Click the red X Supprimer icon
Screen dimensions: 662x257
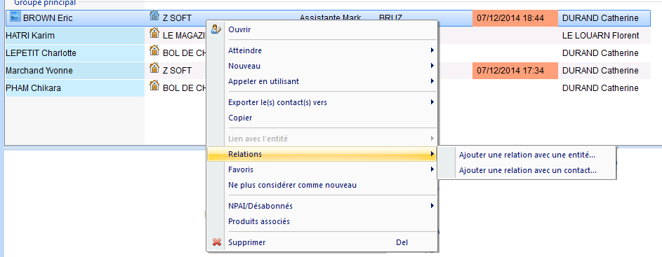[x=217, y=243]
